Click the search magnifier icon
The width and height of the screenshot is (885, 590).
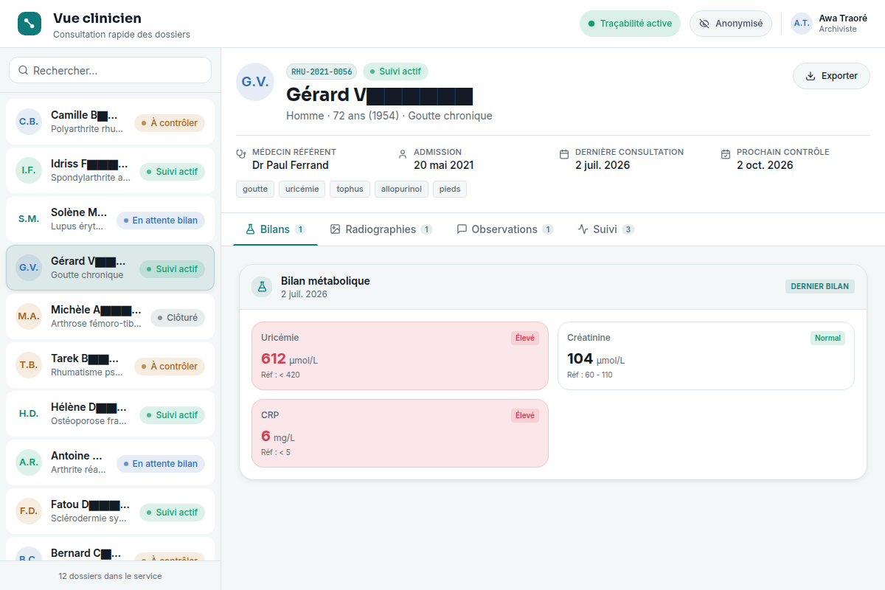24,70
